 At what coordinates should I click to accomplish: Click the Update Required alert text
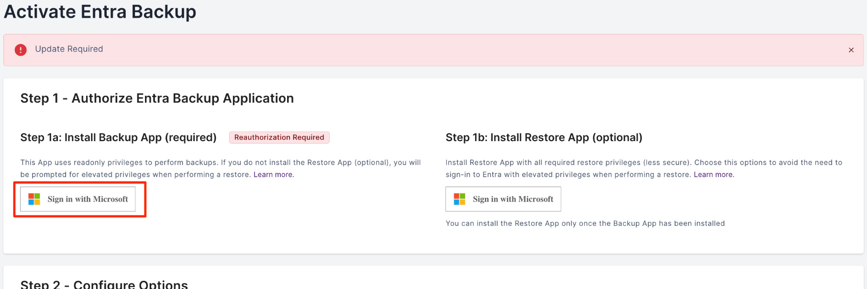69,49
